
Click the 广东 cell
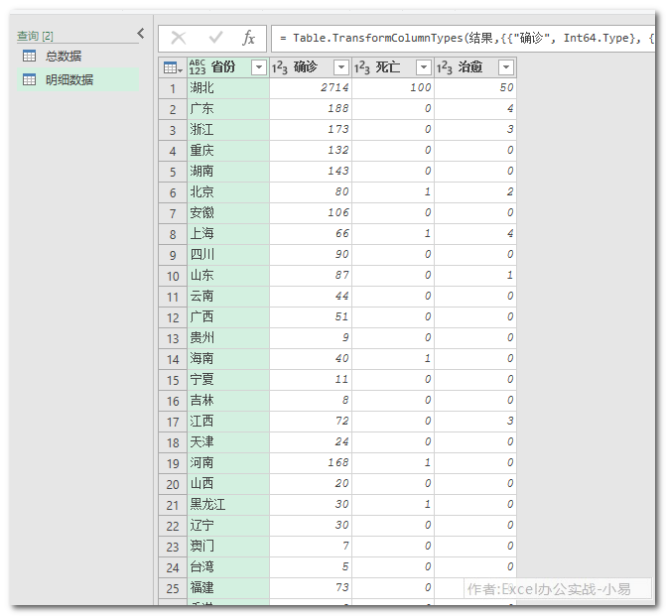(228, 109)
